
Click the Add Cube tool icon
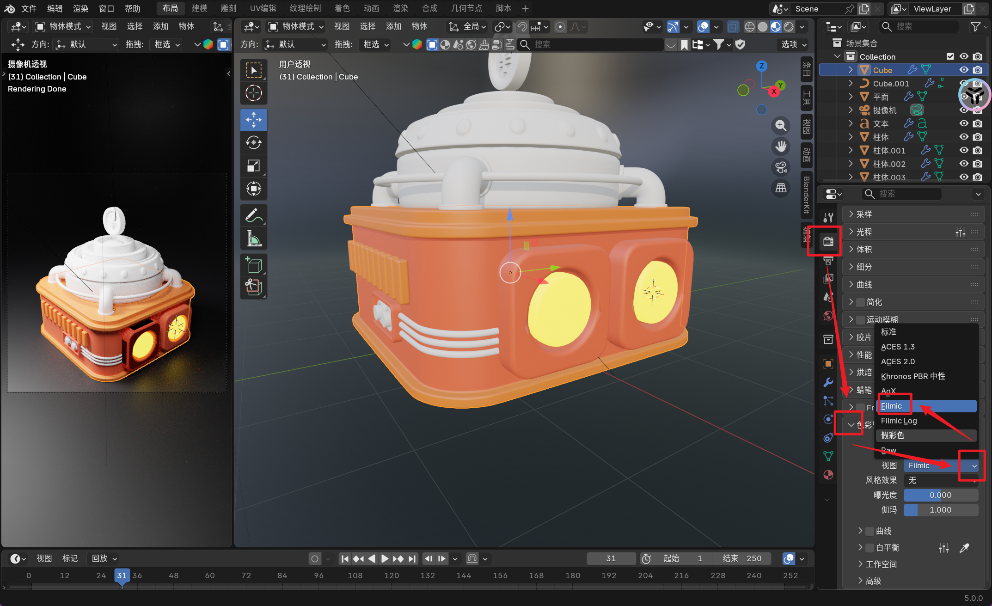[253, 265]
